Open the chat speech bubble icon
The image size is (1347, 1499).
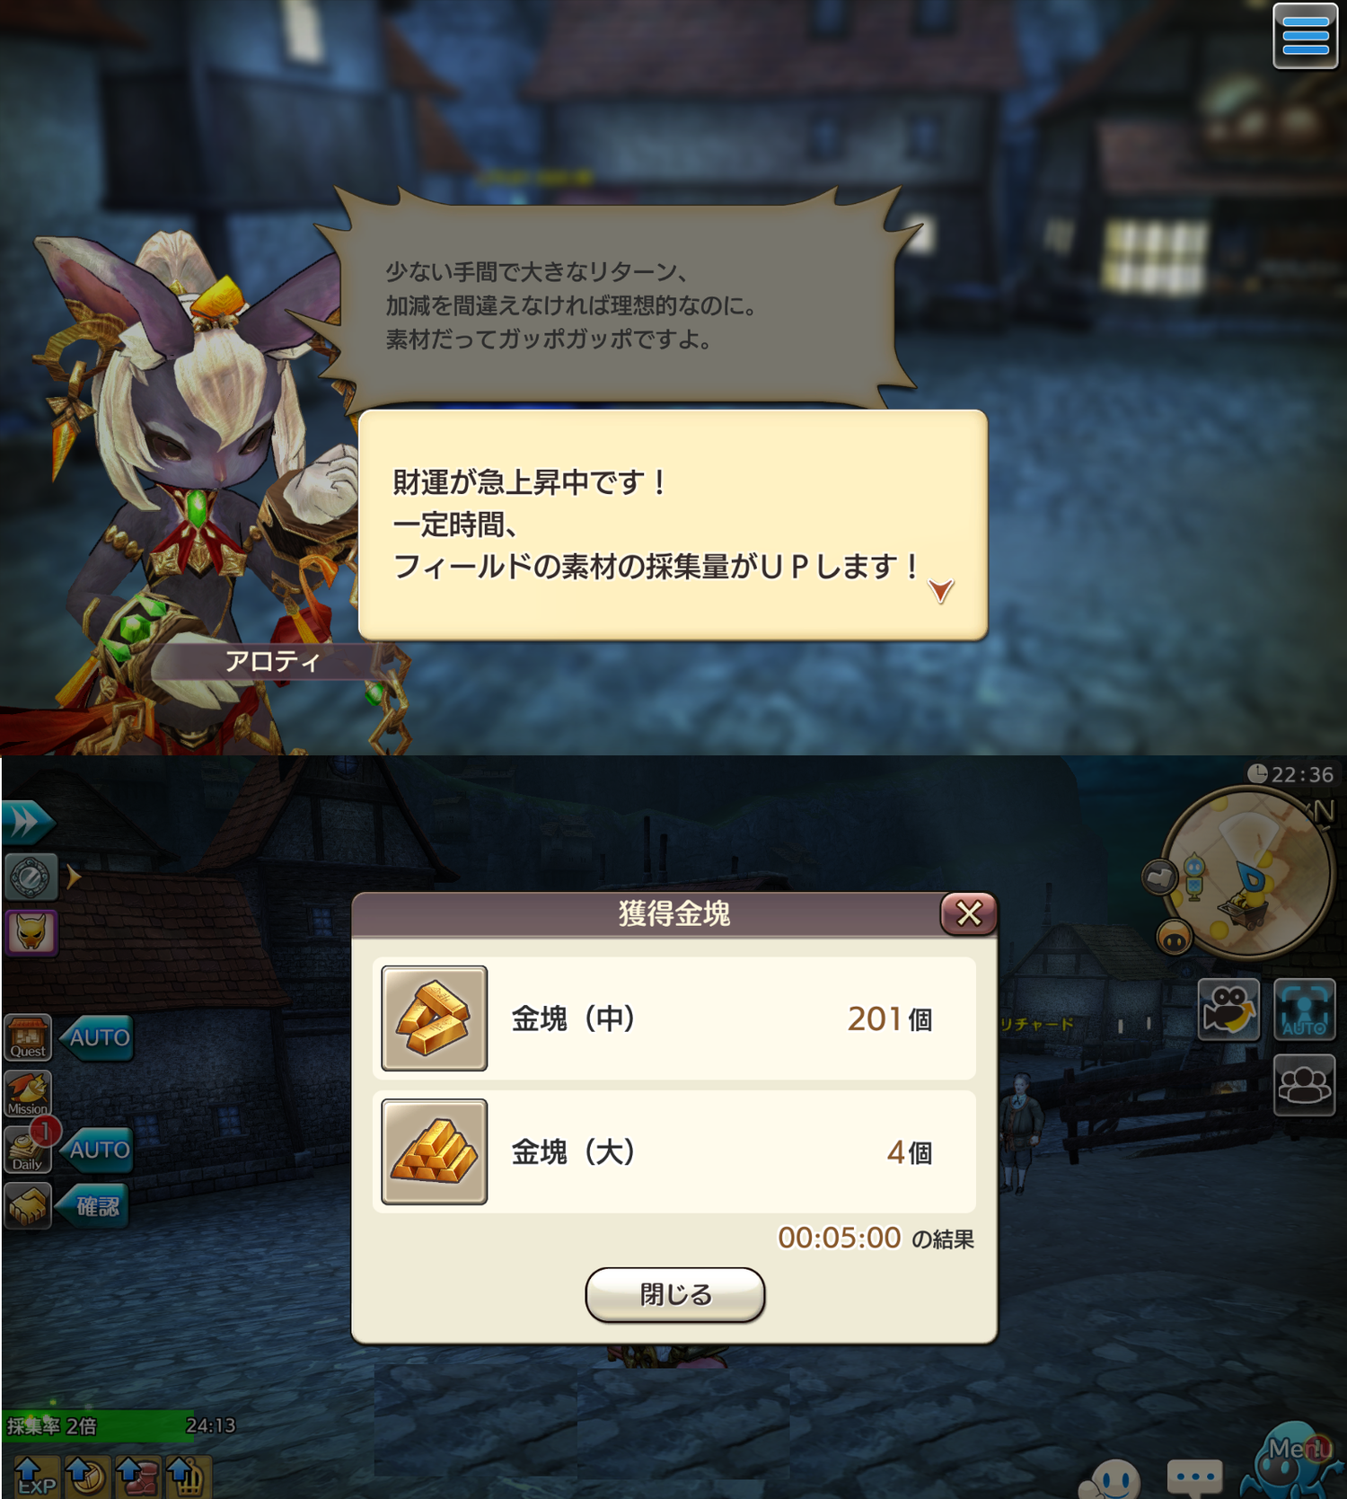pyautogui.click(x=1195, y=1477)
